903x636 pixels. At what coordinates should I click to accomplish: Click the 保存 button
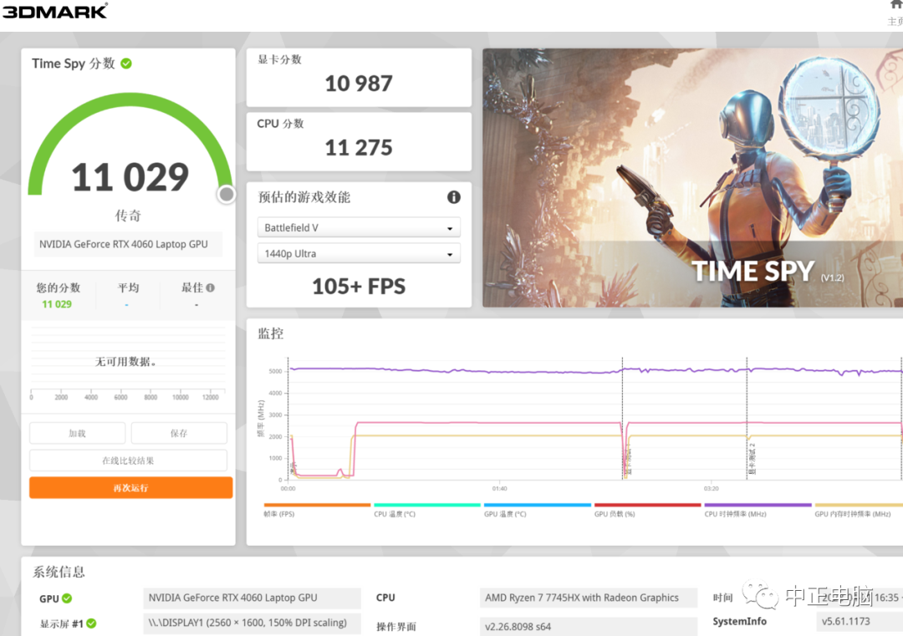tap(179, 434)
